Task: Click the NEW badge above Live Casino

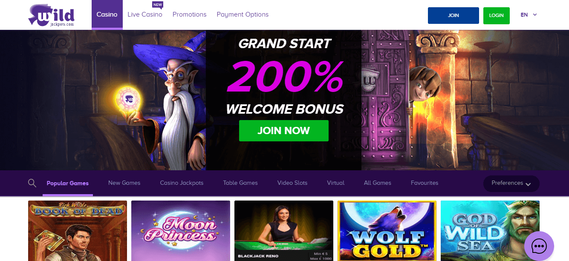Action: 157,5
